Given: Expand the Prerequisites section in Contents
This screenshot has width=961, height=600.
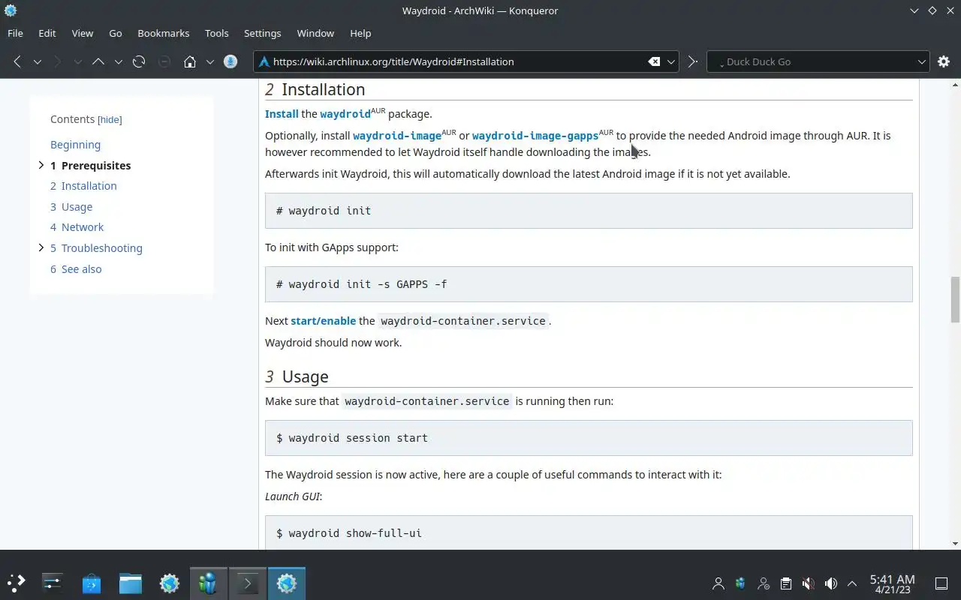Looking at the screenshot, I should [41, 165].
